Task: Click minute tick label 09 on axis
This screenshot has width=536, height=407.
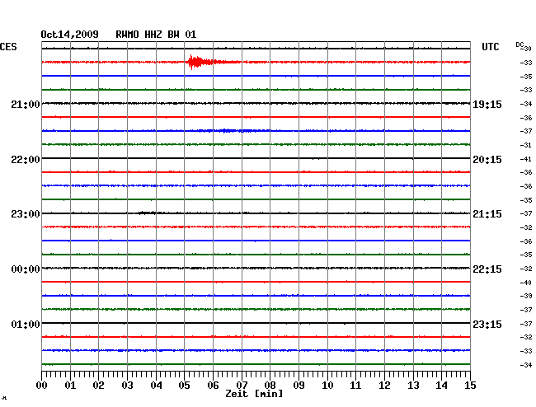Action: point(299,386)
